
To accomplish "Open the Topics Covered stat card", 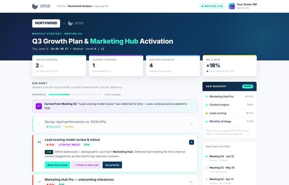I will 59,66.
